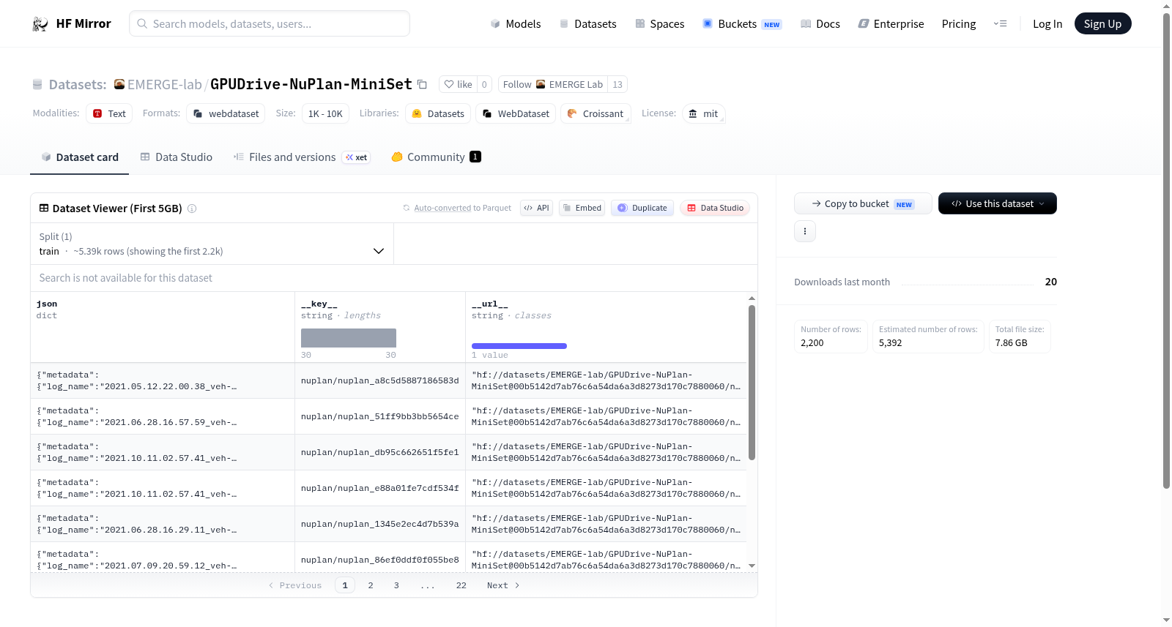
Task: Click the page vertical scrollbar
Action: (x=1166, y=250)
